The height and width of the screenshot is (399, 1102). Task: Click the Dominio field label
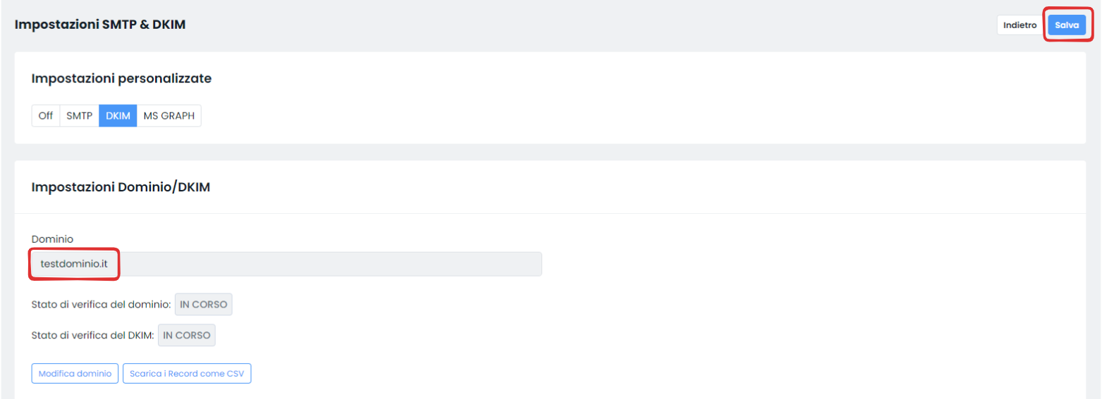(x=52, y=239)
